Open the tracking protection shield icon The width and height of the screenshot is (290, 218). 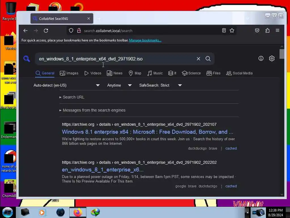click(x=71, y=31)
